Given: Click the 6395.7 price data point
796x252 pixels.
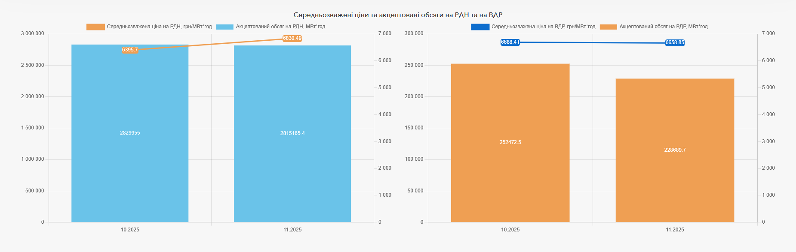Looking at the screenshot, I should [130, 50].
